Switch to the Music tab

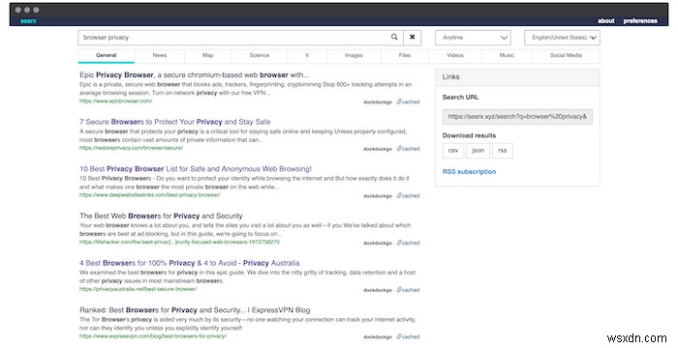click(x=507, y=56)
